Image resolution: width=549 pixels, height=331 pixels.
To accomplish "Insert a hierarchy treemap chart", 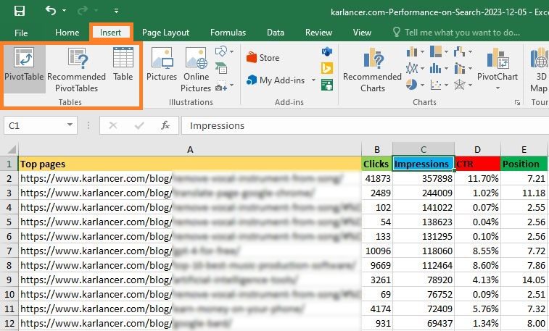I will pyautogui.click(x=436, y=51).
